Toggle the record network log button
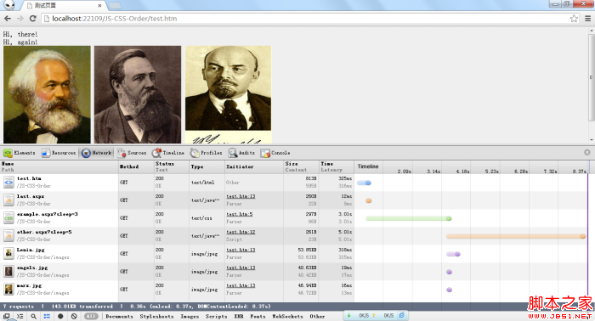 point(60,316)
